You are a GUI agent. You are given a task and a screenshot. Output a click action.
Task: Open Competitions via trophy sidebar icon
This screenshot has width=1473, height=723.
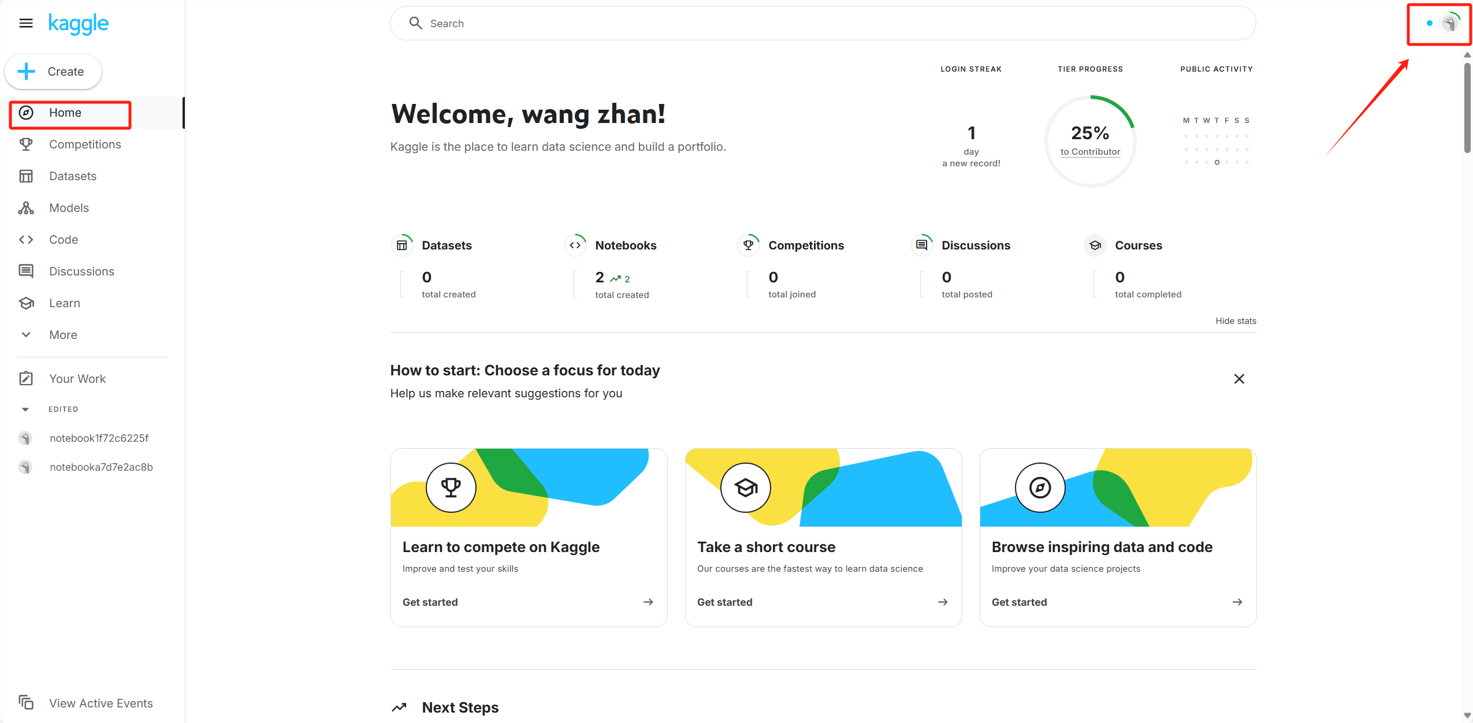[x=26, y=144]
